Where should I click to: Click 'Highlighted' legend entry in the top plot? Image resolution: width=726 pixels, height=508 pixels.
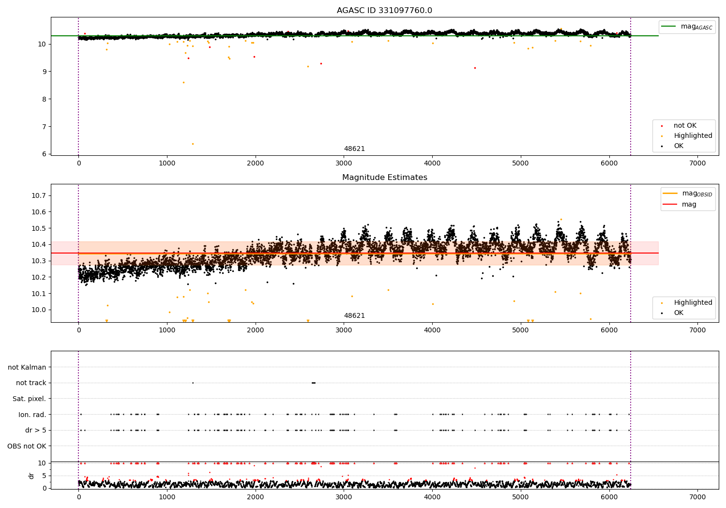[693, 136]
